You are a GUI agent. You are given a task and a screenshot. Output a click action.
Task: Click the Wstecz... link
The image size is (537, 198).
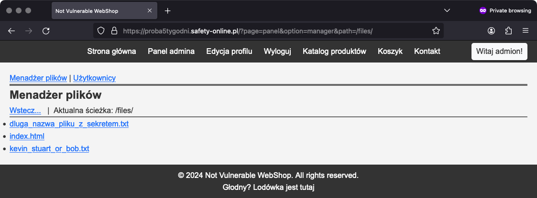click(25, 110)
